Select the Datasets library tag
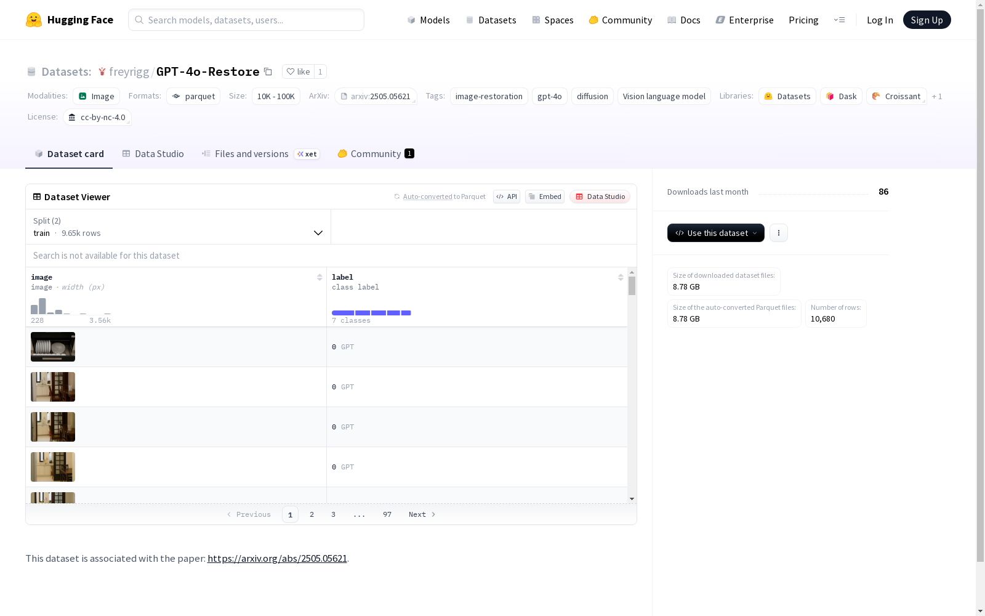985x616 pixels. [x=787, y=96]
